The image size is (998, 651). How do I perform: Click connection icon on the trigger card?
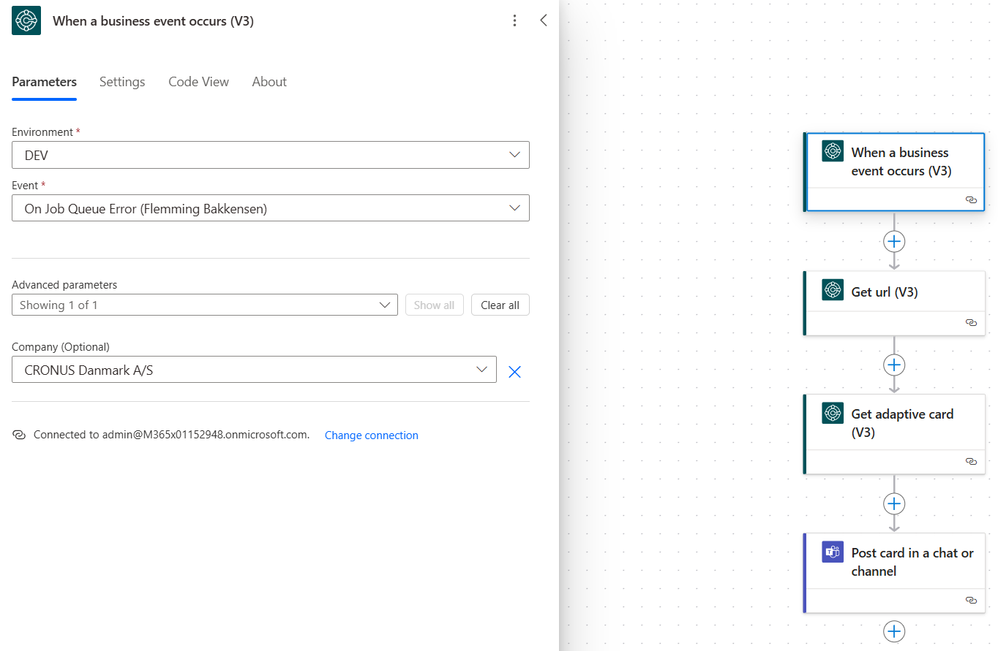pyautogui.click(x=971, y=199)
